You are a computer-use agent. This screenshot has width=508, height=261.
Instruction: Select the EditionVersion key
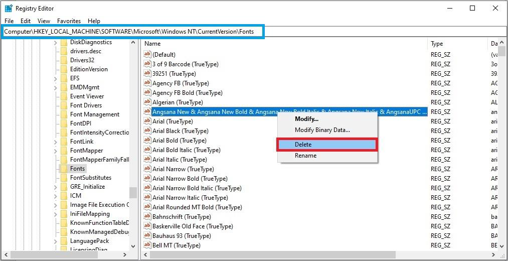pyautogui.click(x=89, y=69)
